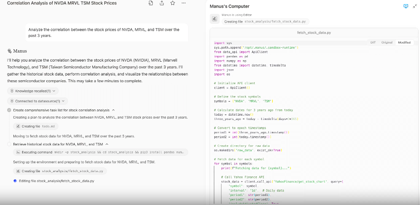Click the share upload icon
Viewport: 420px width, 205px height.
point(162,3)
